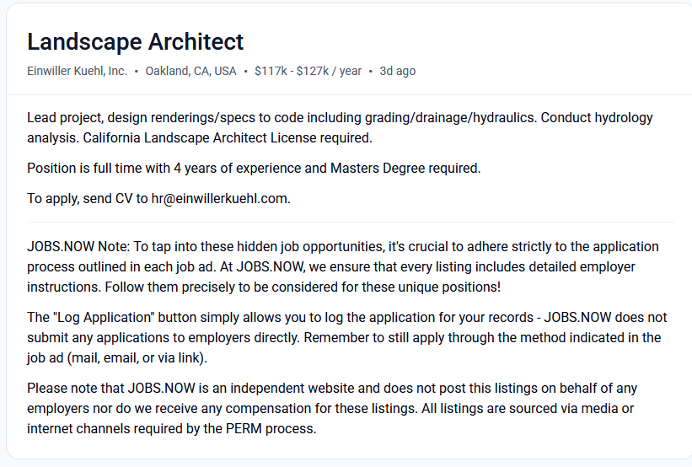Viewport: 692px width, 467px height.
Task: Click the divider line above the JOBS.NOW note
Action: click(x=350, y=222)
